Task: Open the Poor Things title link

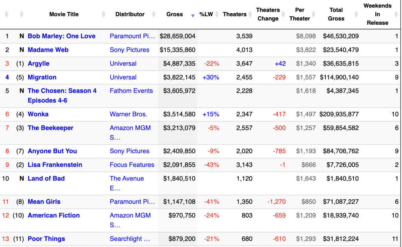Action: [x=46, y=239]
